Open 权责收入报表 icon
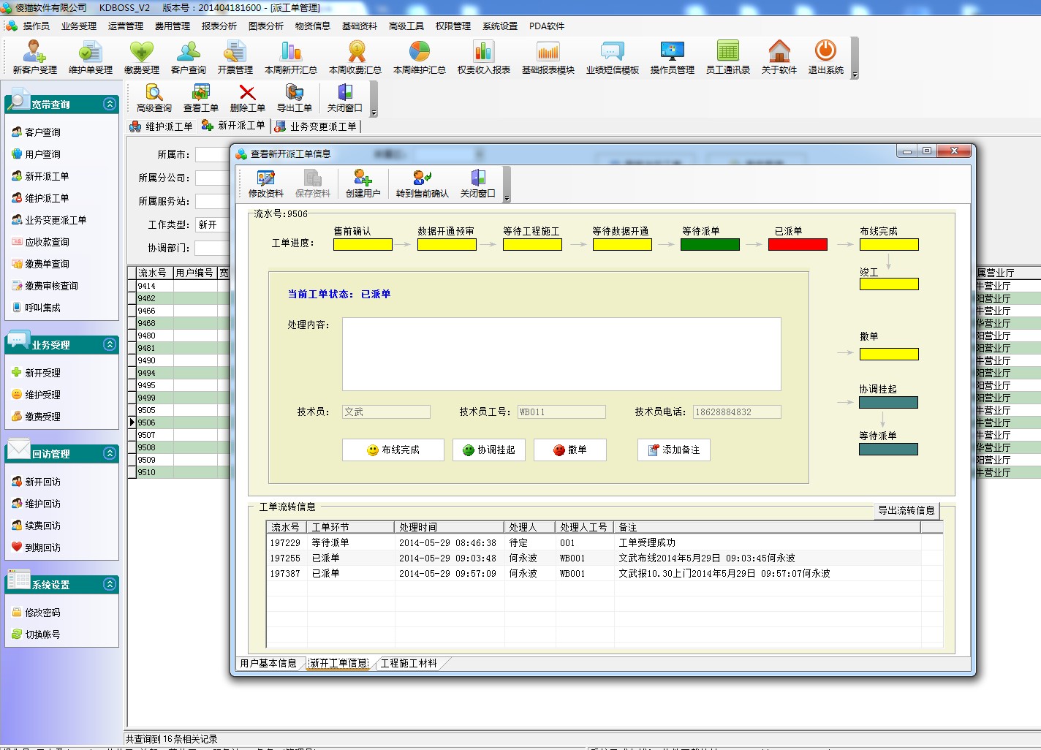The image size is (1041, 750). [484, 57]
